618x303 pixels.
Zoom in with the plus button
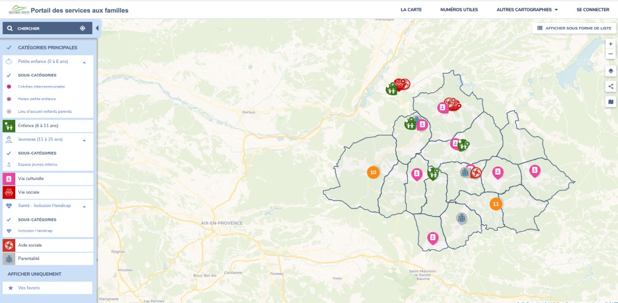pos(610,44)
